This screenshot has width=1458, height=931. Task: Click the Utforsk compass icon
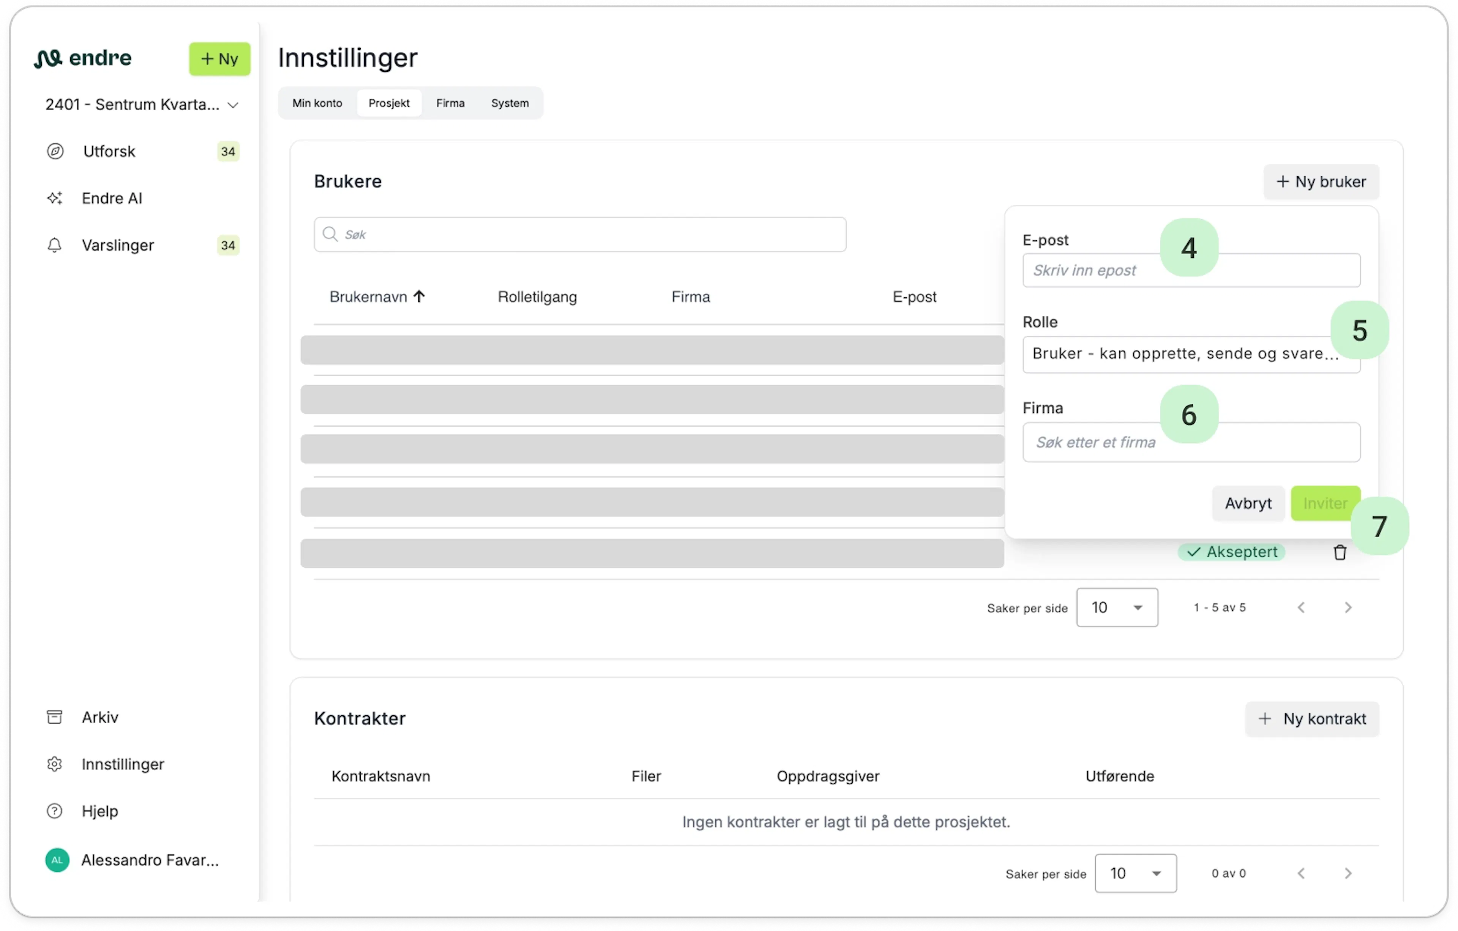(x=55, y=151)
